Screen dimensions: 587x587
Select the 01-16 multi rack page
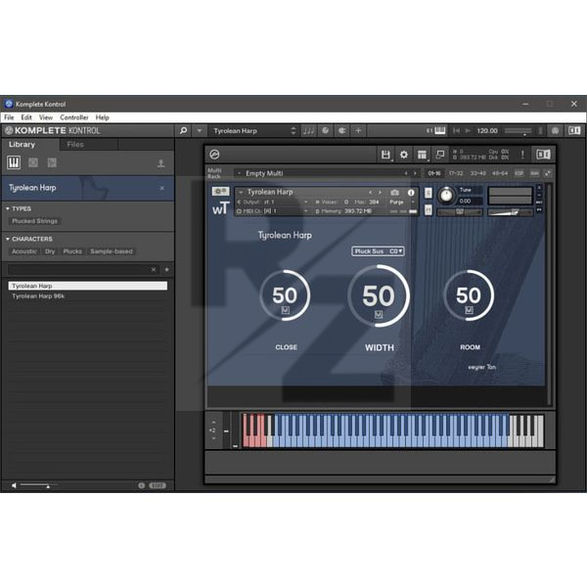[433, 173]
